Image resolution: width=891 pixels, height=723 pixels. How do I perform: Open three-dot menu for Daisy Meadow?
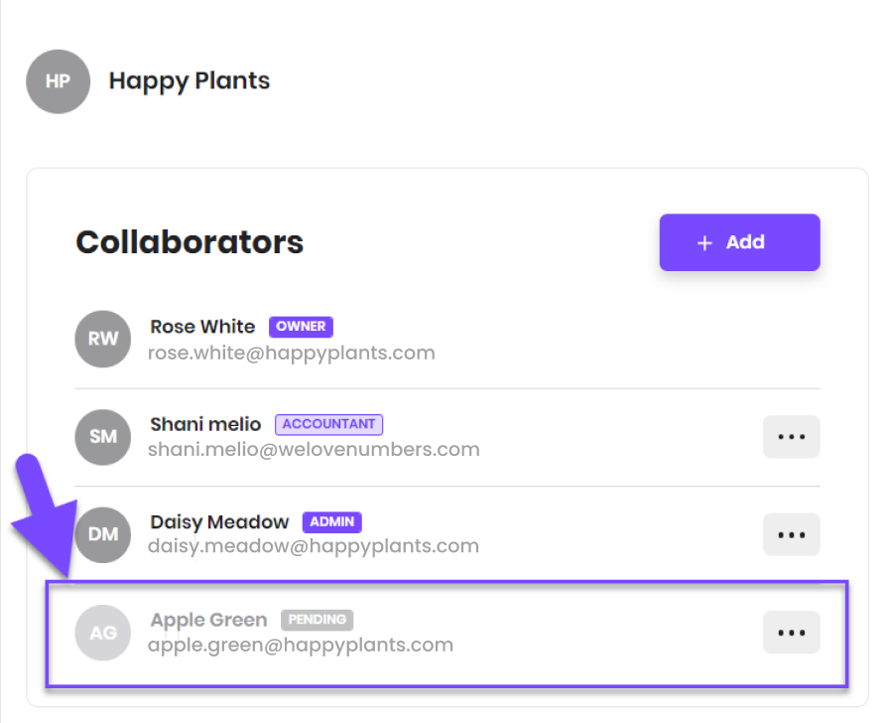pos(792,534)
